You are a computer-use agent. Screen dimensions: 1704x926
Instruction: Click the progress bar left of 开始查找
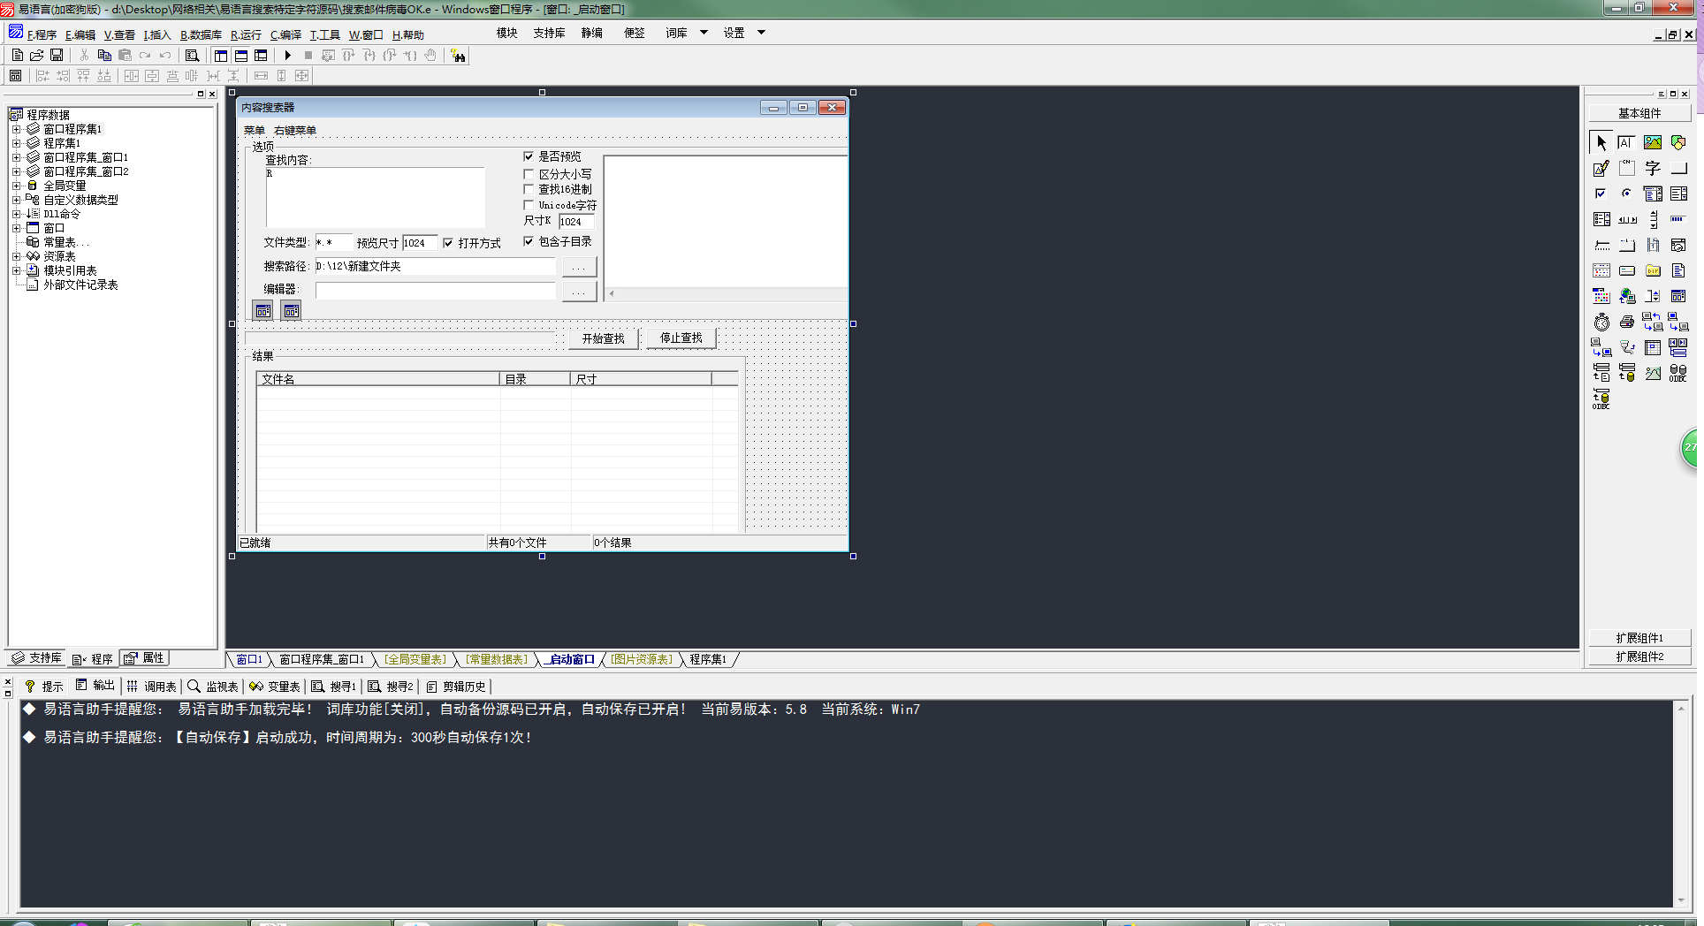click(x=400, y=338)
